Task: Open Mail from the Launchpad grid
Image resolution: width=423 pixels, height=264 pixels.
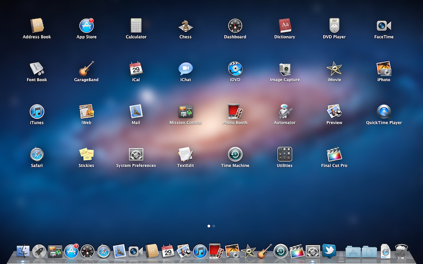Action: pyautogui.click(x=136, y=111)
